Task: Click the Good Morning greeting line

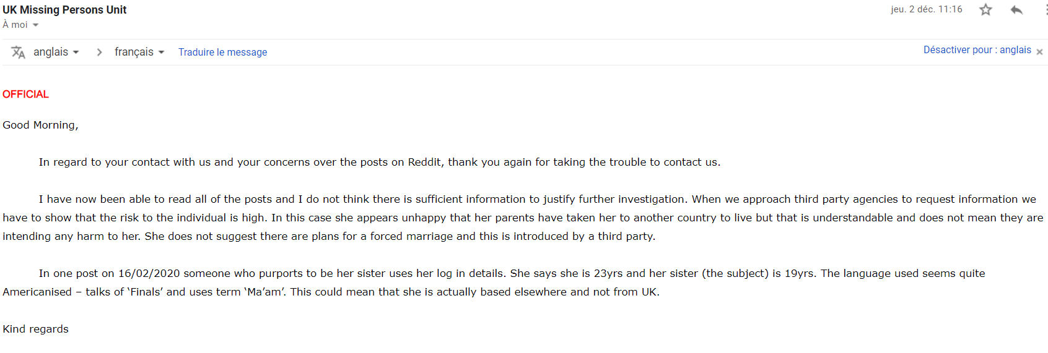Action: 40,125
